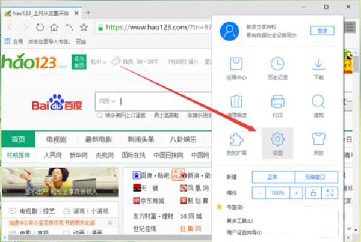Open the 京东商城 link
Screen dimensions: 361x242
[149, 201]
